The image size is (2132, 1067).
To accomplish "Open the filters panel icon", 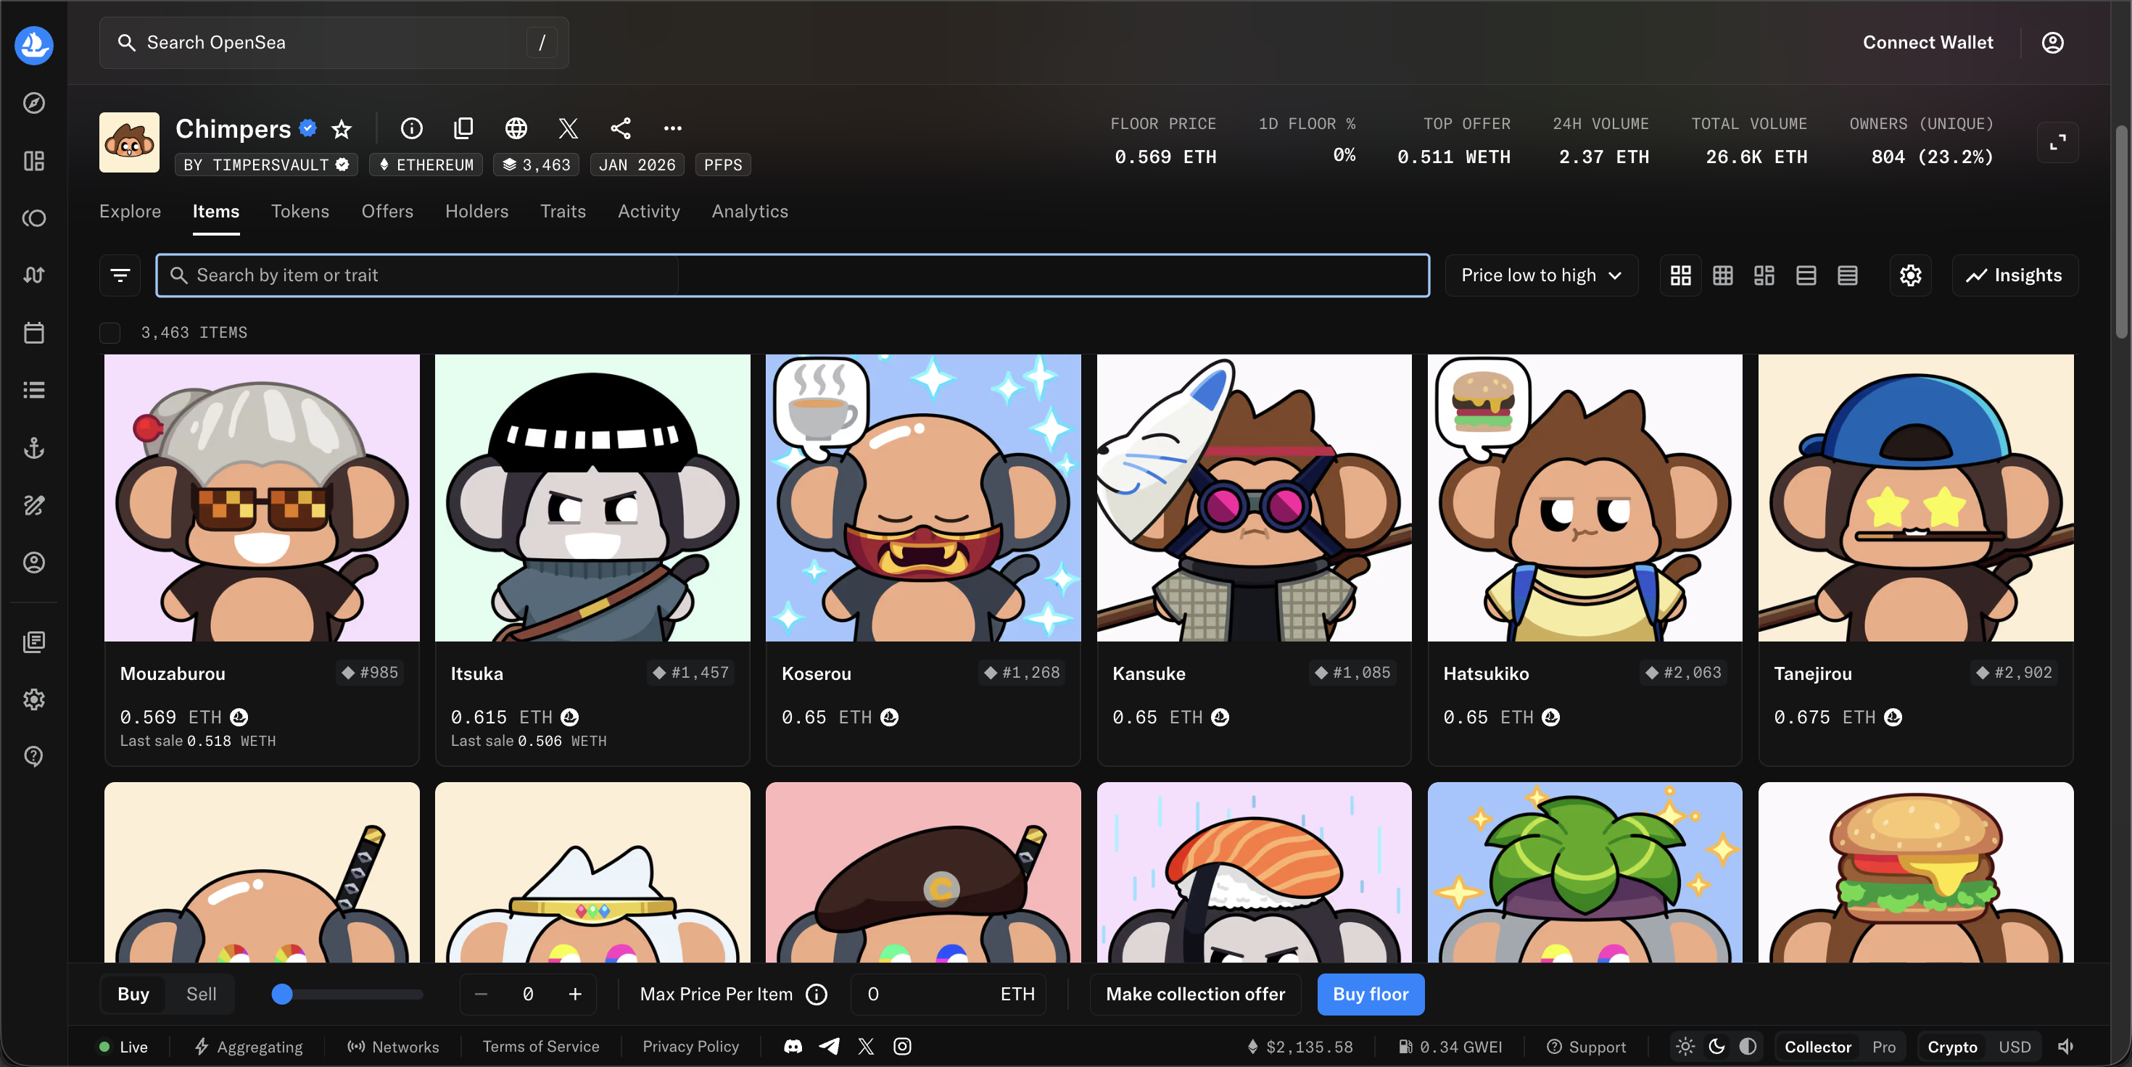I will (x=120, y=275).
